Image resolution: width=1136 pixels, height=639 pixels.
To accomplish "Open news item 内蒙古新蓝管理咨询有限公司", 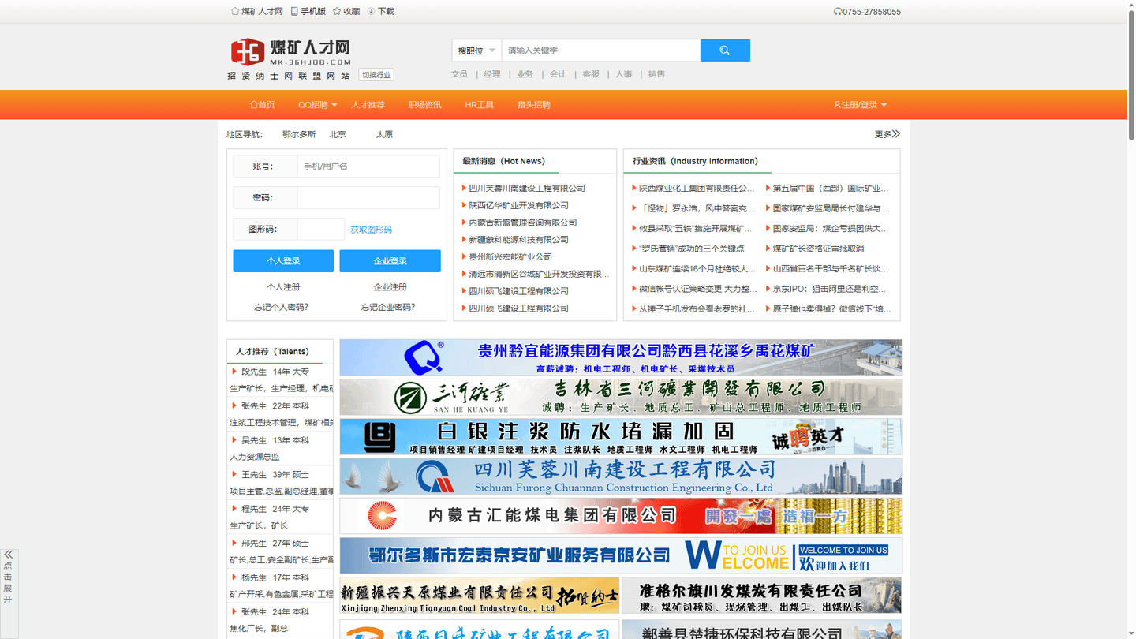I will point(523,222).
